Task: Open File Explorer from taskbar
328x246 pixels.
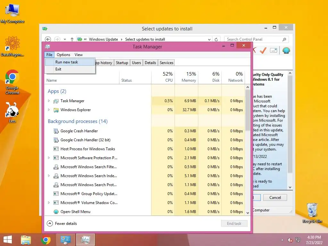Action: (x=26, y=240)
